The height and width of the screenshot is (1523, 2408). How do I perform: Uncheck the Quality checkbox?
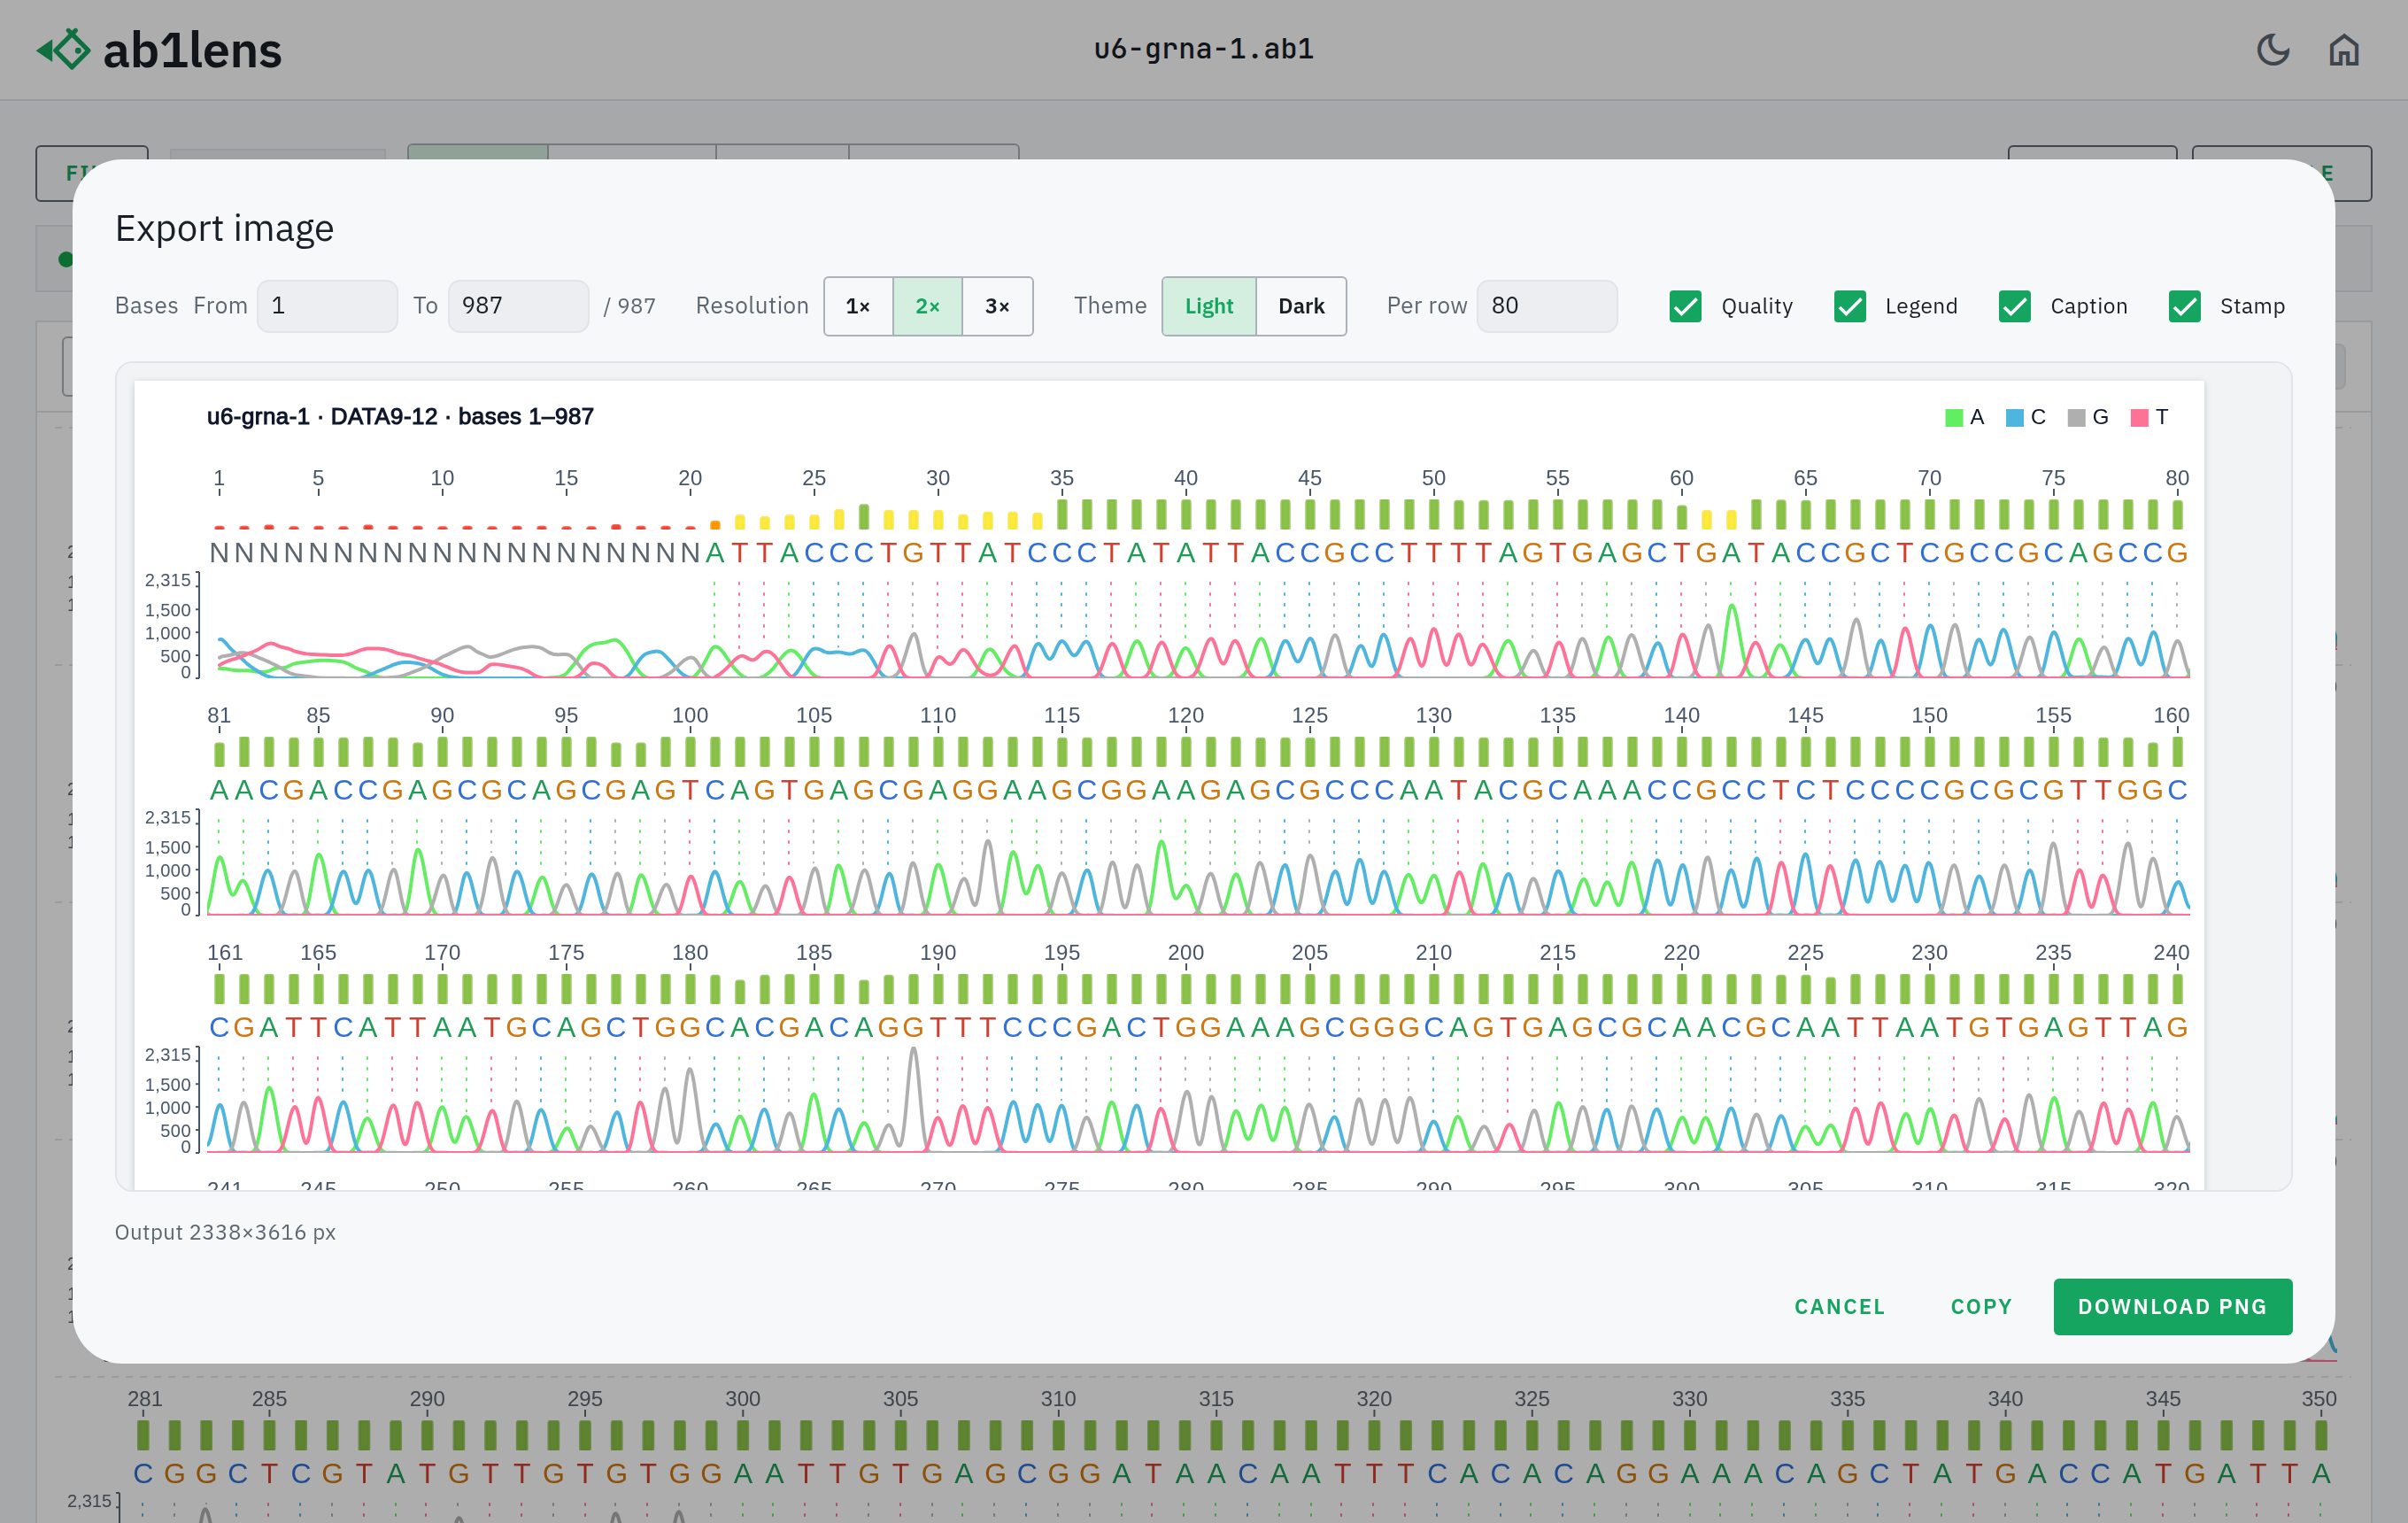[1685, 306]
